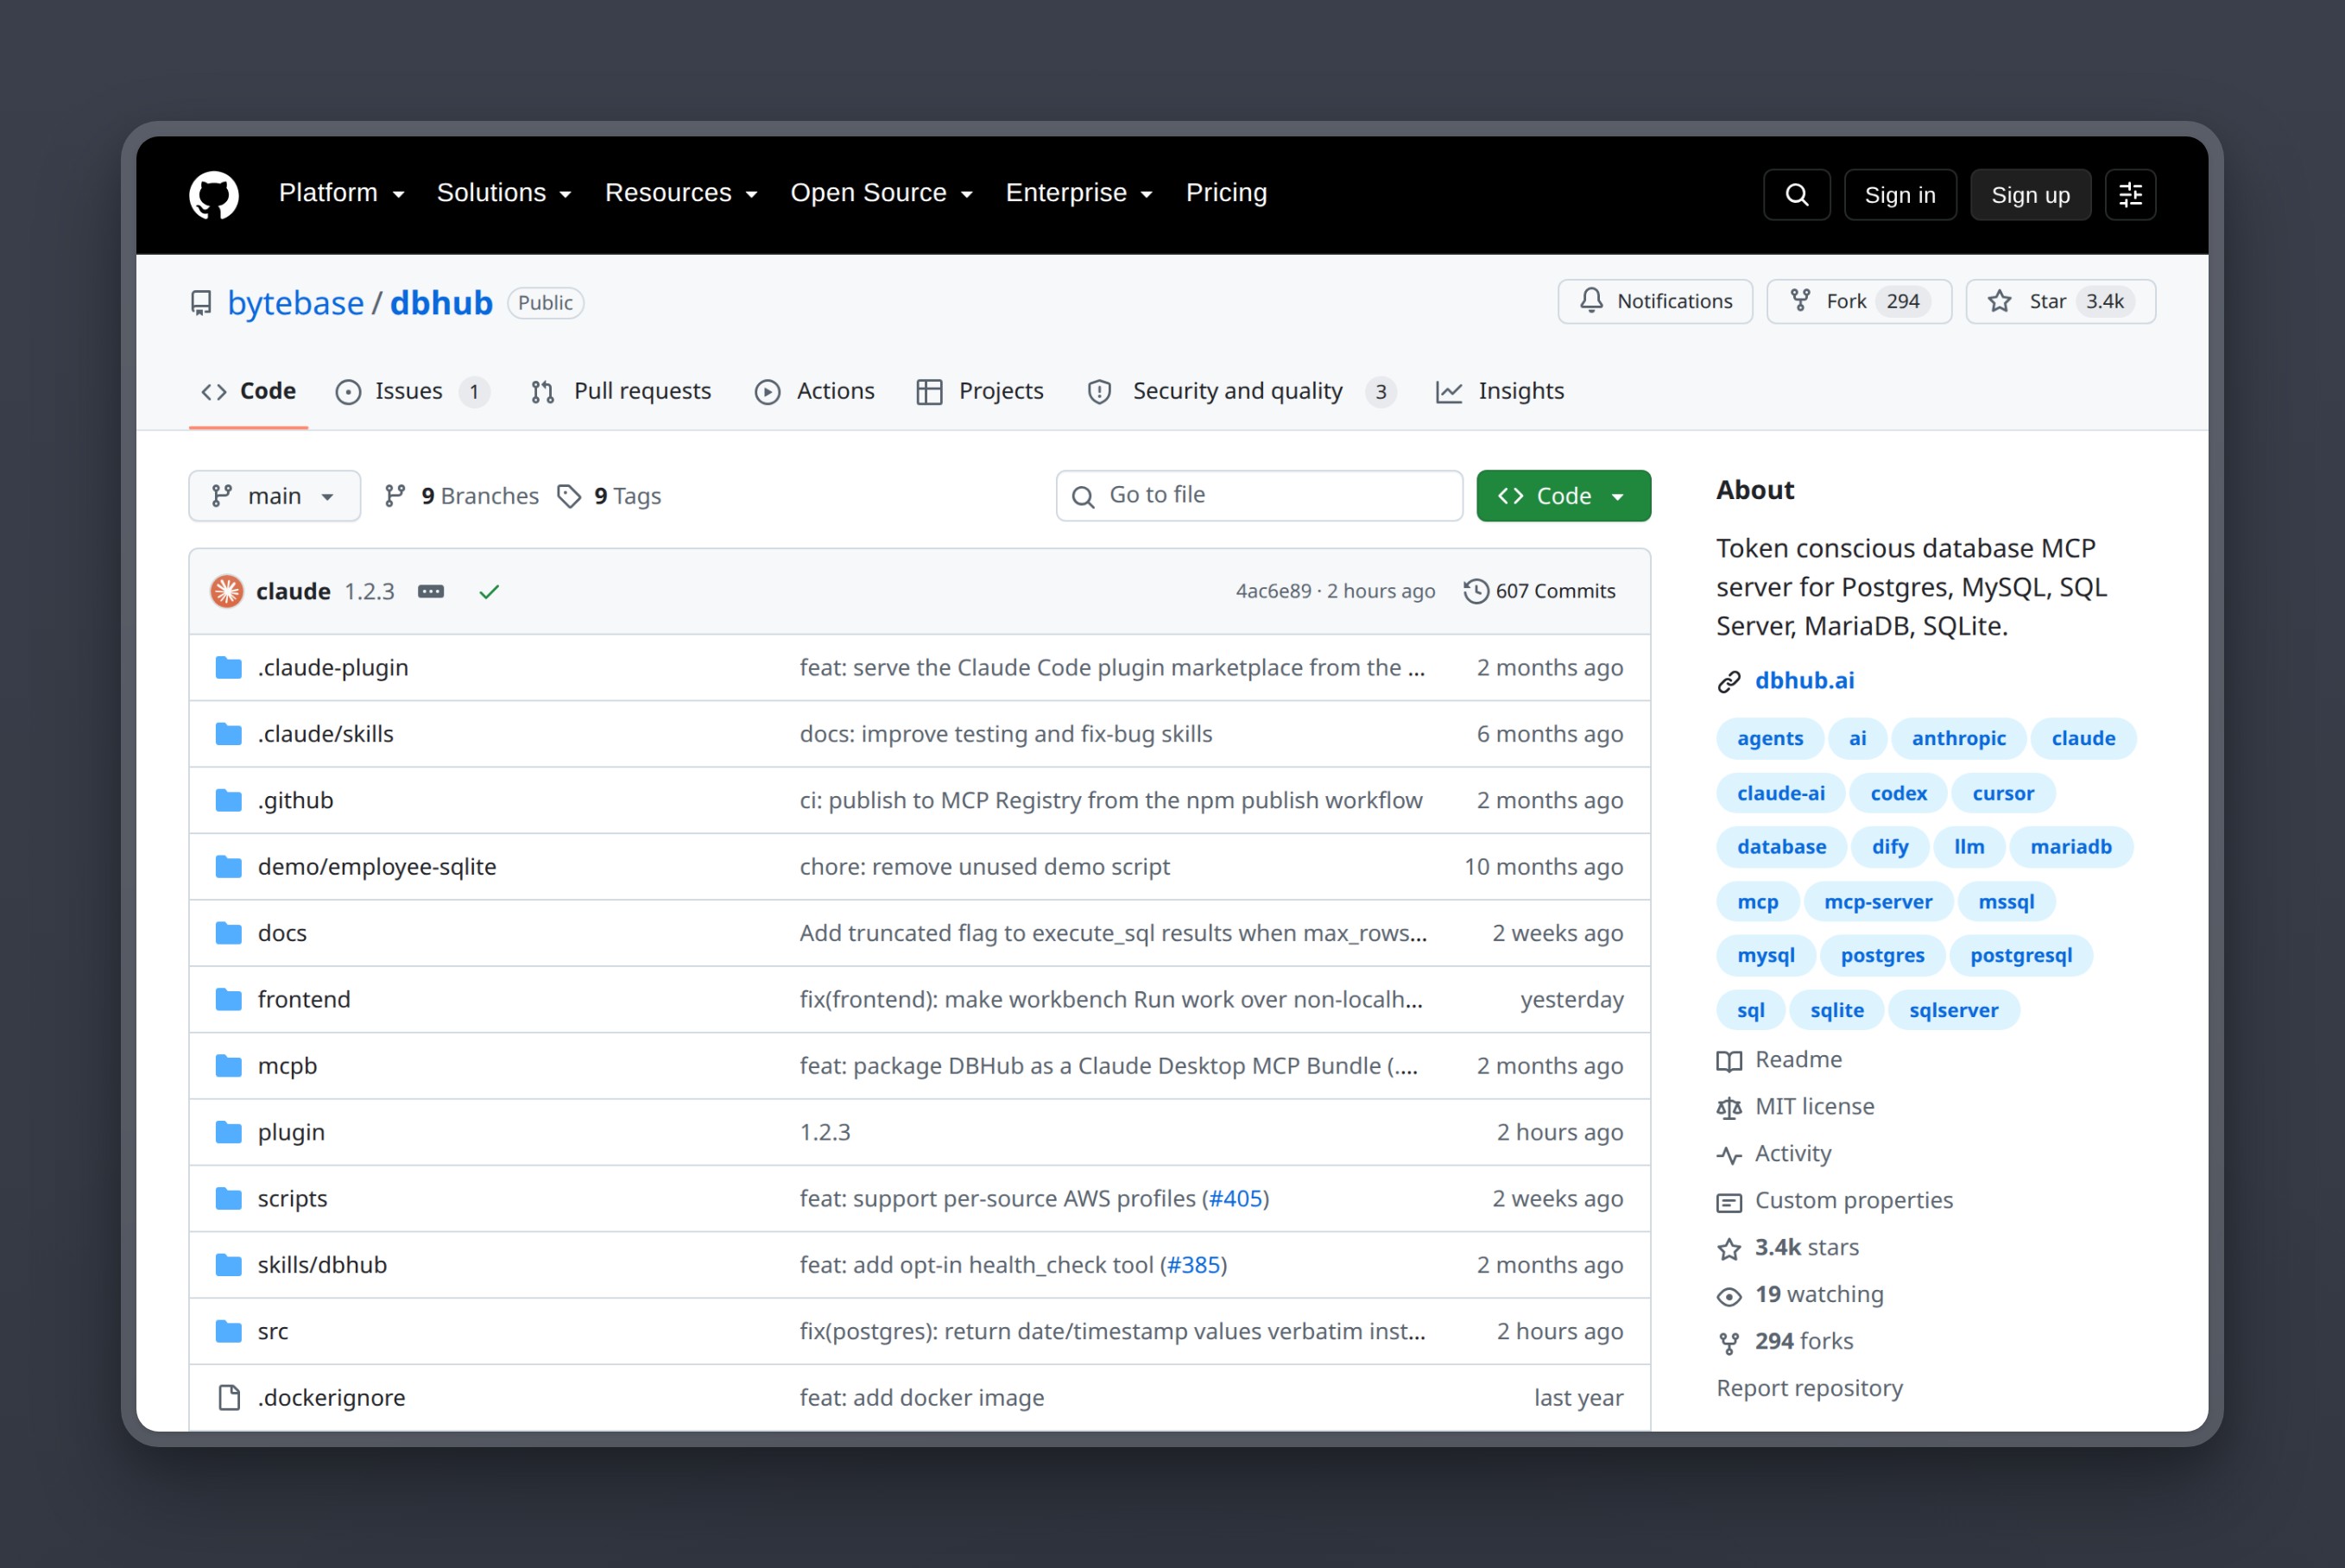Screen dimensions: 2345x1568
Task: Click the claude author avatar
Action: pyautogui.click(x=227, y=591)
